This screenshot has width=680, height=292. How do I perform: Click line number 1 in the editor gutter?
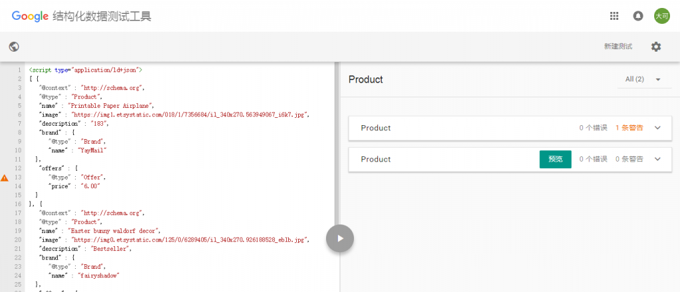(x=19, y=70)
